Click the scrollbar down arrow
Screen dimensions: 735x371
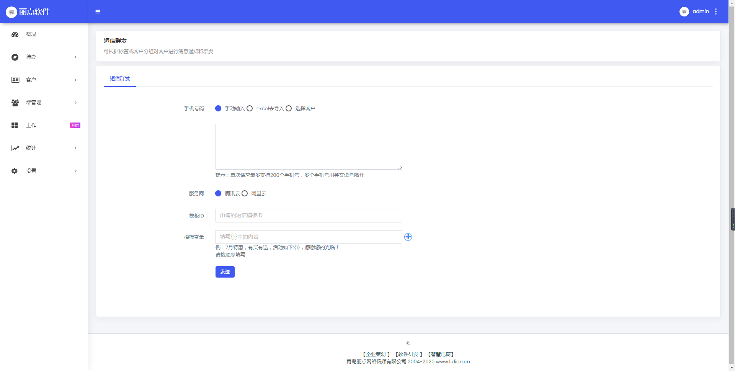(x=732, y=368)
